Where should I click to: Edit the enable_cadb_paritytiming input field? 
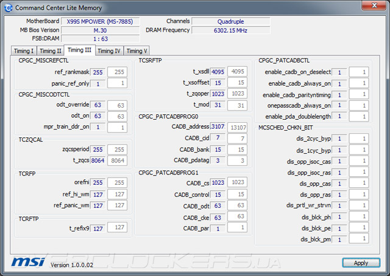coord(359,94)
